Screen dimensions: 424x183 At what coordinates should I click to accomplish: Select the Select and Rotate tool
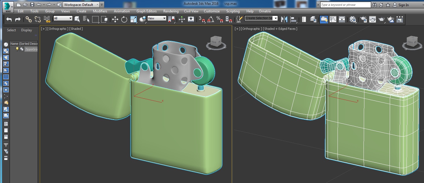[124, 19]
